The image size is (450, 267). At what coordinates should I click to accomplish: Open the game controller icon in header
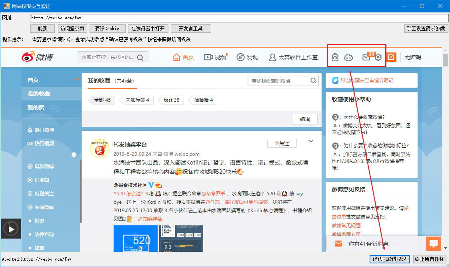tap(349, 57)
